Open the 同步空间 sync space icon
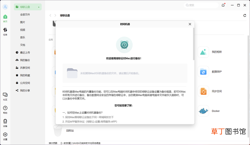Screen dimensions: 250x145 [203, 91]
